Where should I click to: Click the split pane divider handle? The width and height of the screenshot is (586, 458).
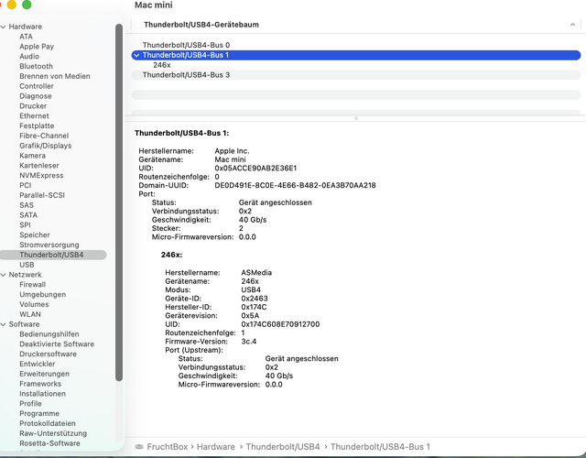tap(356, 118)
